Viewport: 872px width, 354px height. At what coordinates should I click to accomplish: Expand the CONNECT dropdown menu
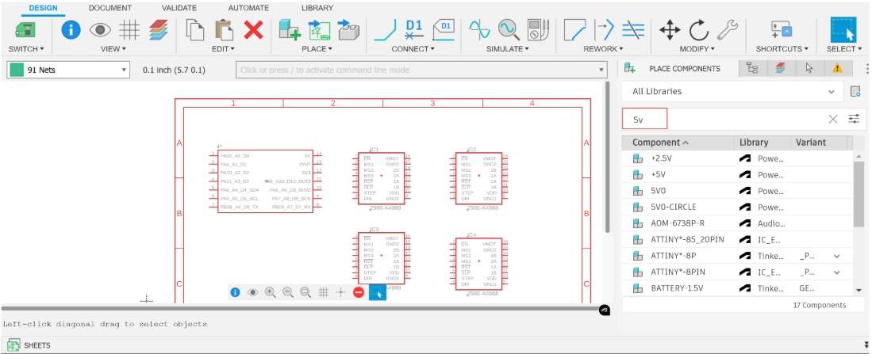[x=413, y=49]
